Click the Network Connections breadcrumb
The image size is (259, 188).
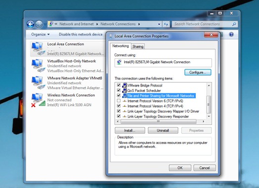click(118, 24)
